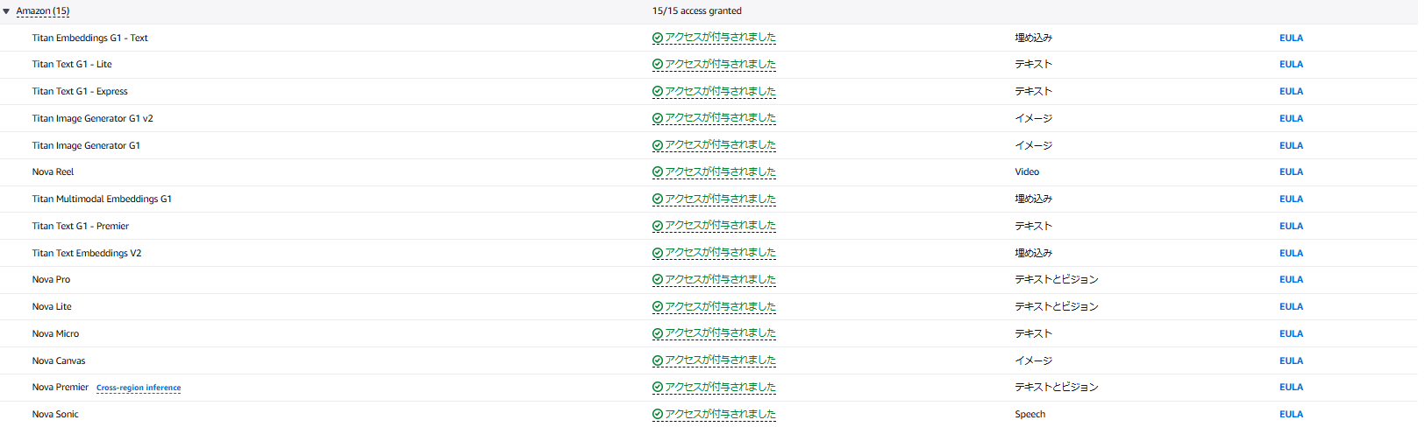This screenshot has height=427, width=1425.
Task: Click アクセスが付与されました status text for Nova Reel
Action: (720, 172)
